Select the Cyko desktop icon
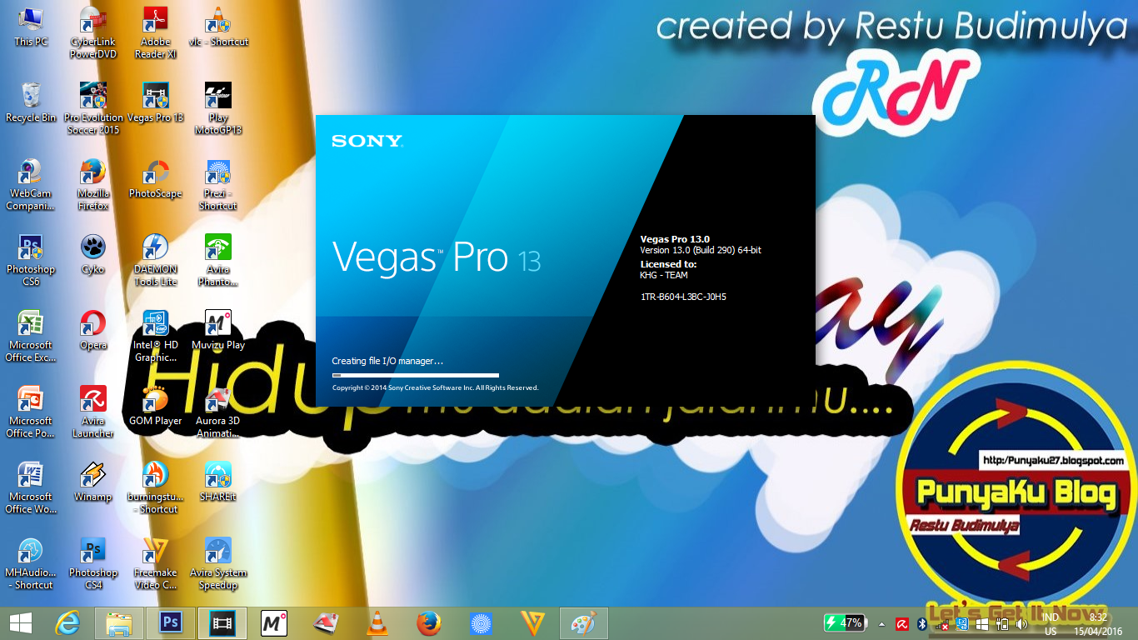Screen dimensions: 1138x640 (x=93, y=254)
